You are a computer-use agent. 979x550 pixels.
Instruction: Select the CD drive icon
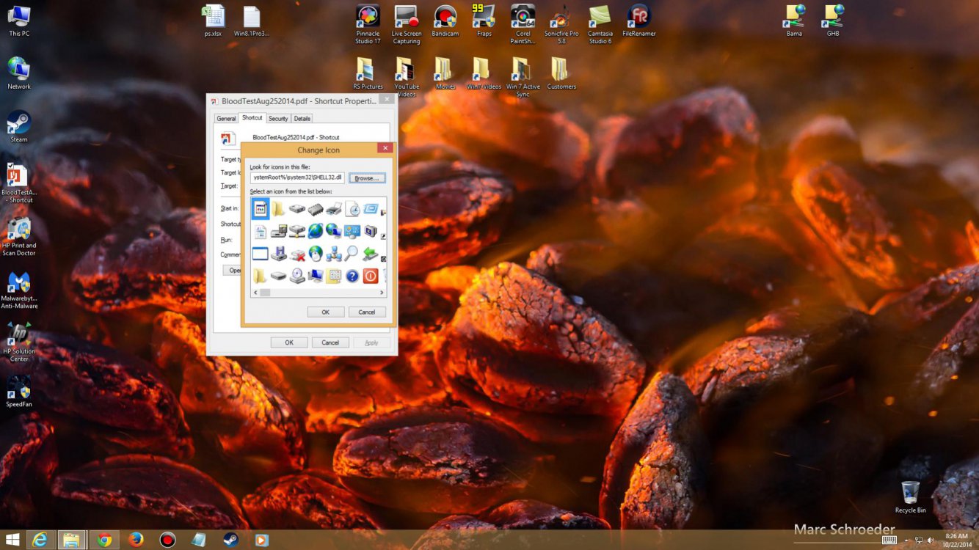297,276
